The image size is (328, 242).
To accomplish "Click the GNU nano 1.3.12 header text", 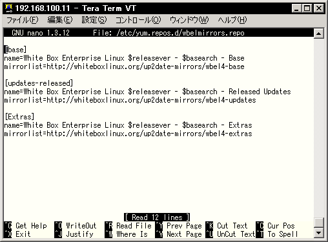I will click(41, 33).
